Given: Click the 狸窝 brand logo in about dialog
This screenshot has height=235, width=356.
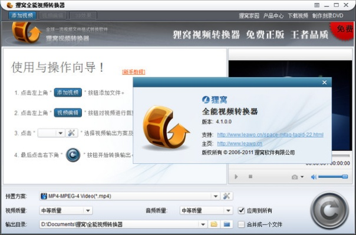Looking at the screenshot, I should (x=215, y=100).
